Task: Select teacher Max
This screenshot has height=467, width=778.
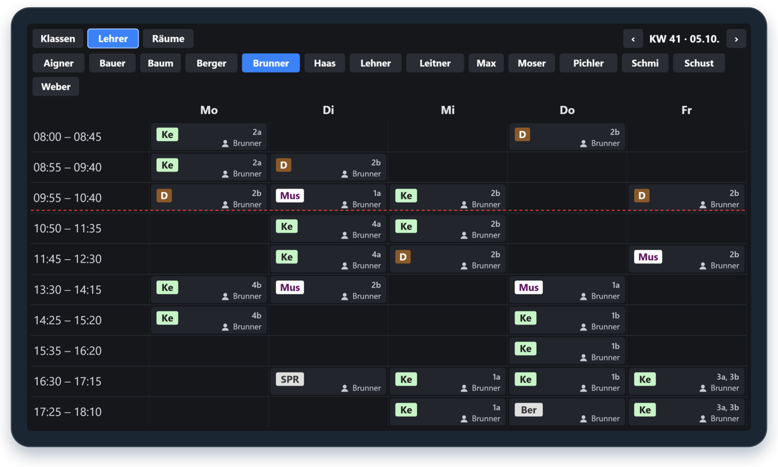Action: coord(486,63)
